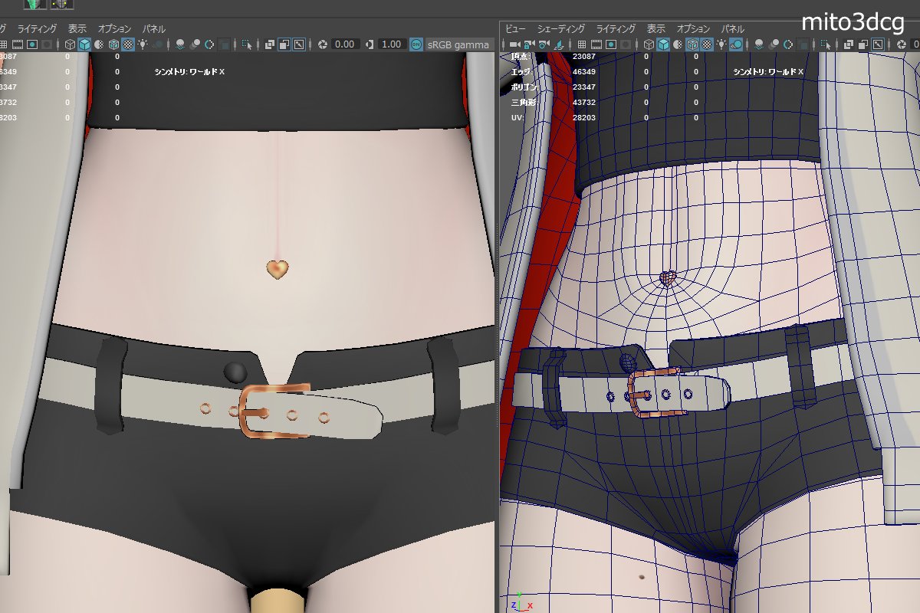Toggle Textured display in left panel
The width and height of the screenshot is (920, 613).
tap(128, 44)
